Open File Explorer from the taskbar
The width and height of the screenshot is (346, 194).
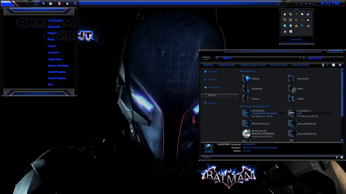(51, 3)
